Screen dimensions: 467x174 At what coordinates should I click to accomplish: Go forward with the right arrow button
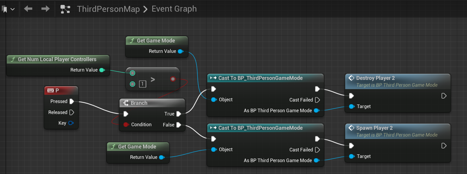point(45,9)
